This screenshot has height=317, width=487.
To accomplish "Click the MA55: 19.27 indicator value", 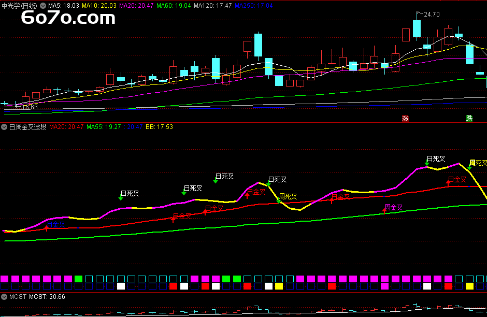I will click(104, 127).
